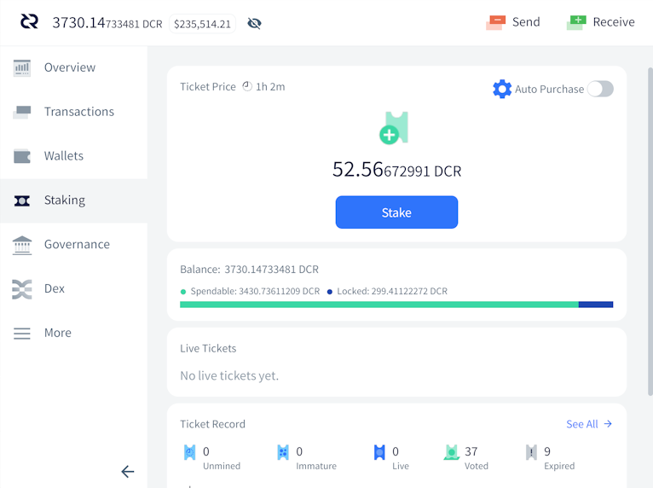Click the green Spendable legend dot
Screen dimensions: 653x488
182,292
